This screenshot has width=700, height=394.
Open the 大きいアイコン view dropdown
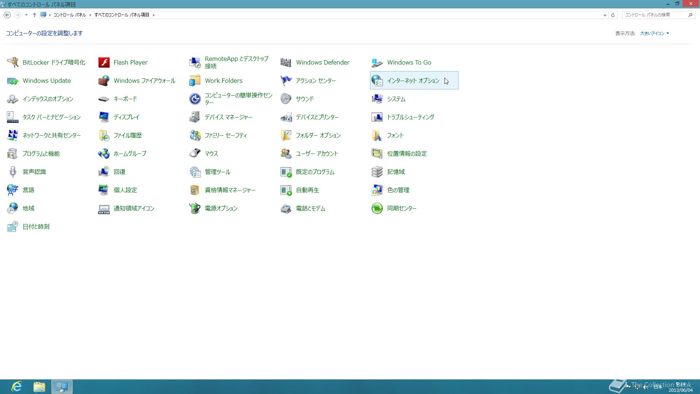(654, 33)
